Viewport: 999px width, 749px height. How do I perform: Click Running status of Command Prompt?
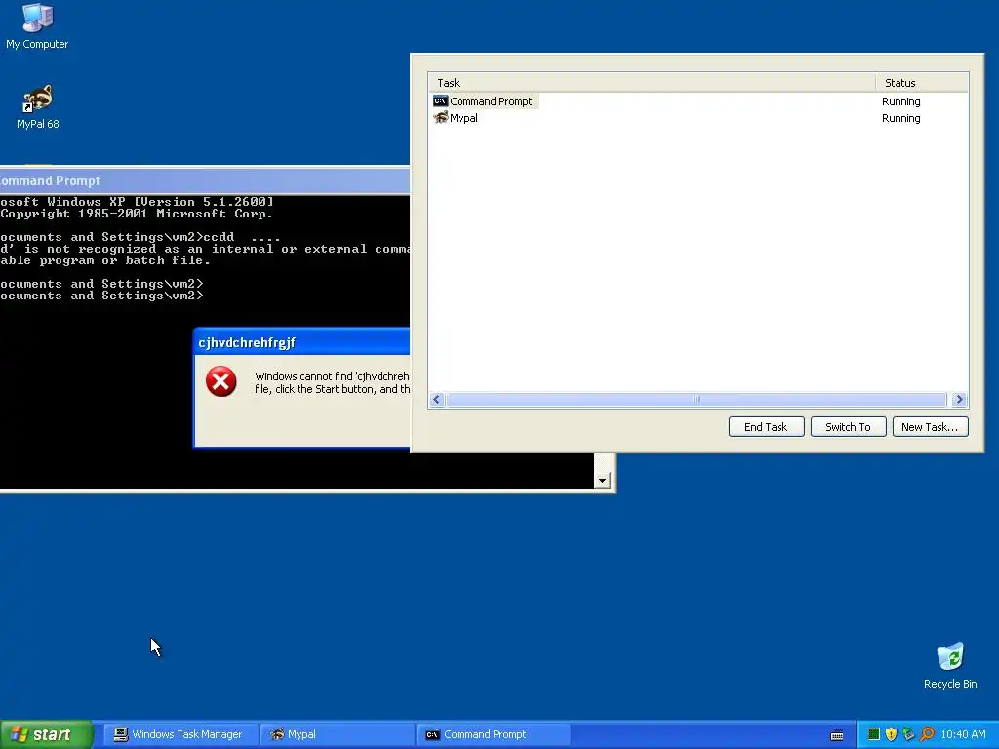[900, 101]
